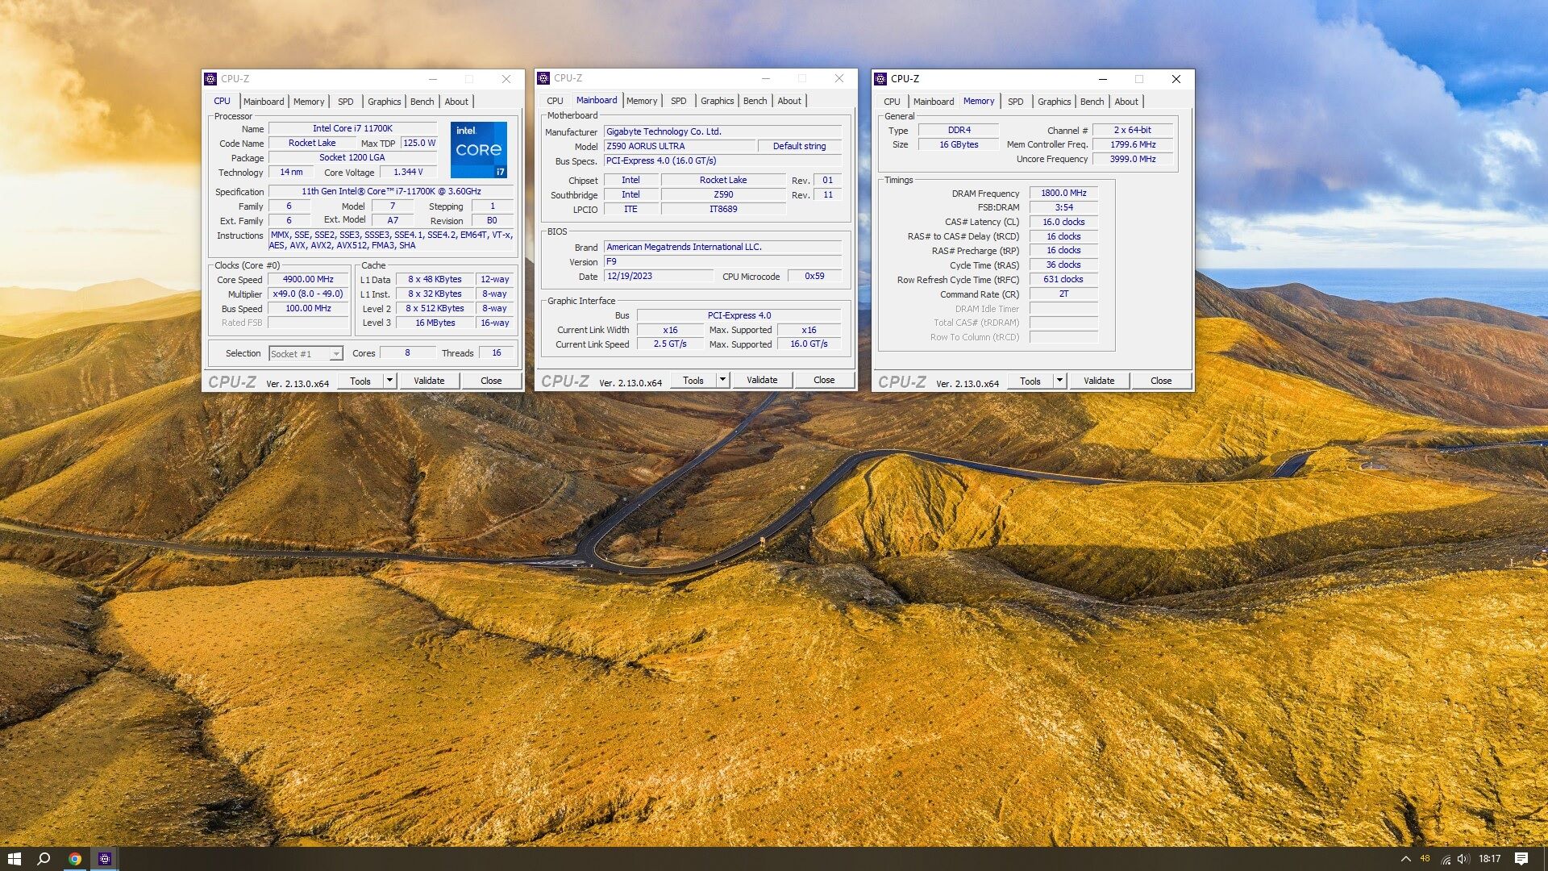Viewport: 1548px width, 871px height.
Task: Open Graphics tab in Memory window
Action: tap(1054, 102)
